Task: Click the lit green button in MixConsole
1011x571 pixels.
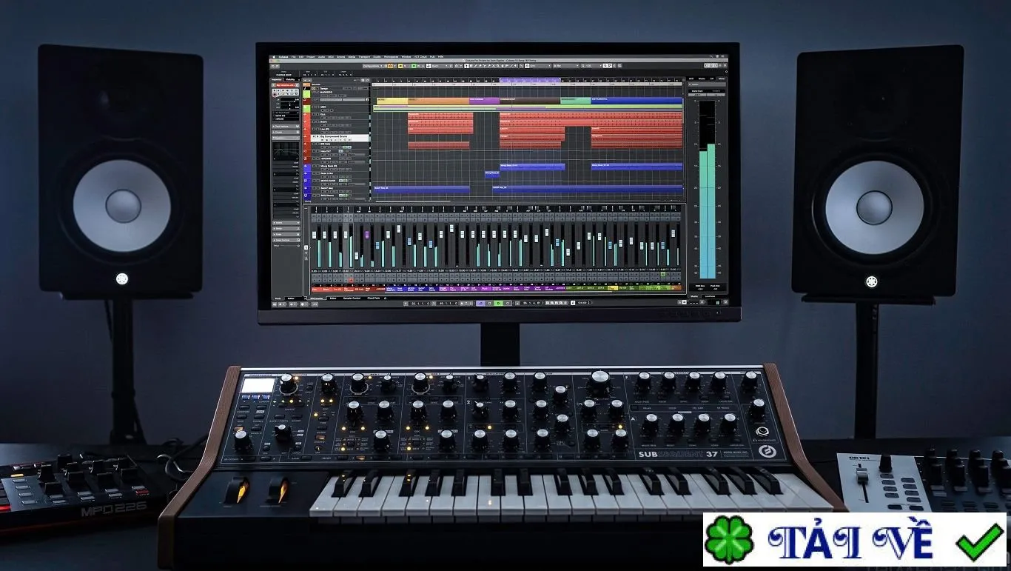Action: tap(664, 275)
